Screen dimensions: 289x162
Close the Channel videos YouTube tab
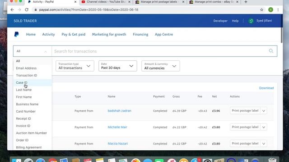(x=129, y=2)
